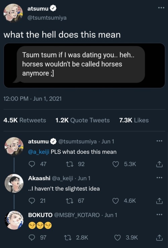Open atsumu's profile picture at top
168x248 pixels.
(13, 13)
